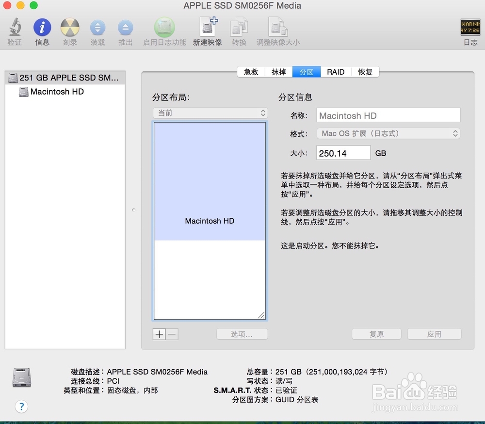The width and height of the screenshot is (485, 424).
Task: Click the 验证 (Verify) toolbar icon
Action: point(15,30)
